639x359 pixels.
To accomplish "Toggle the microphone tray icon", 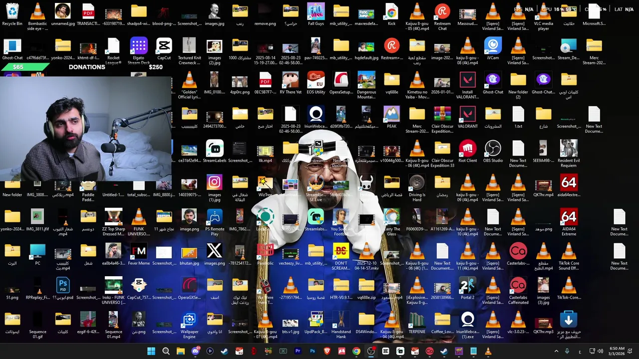I will (567, 352).
